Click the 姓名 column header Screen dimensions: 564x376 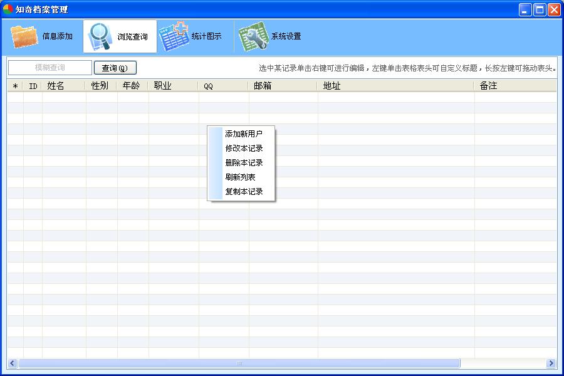pyautogui.click(x=64, y=86)
